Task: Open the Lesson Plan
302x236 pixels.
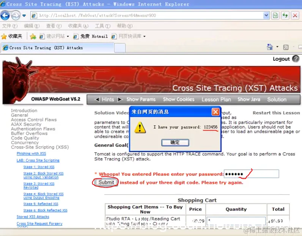Action: click(216, 99)
